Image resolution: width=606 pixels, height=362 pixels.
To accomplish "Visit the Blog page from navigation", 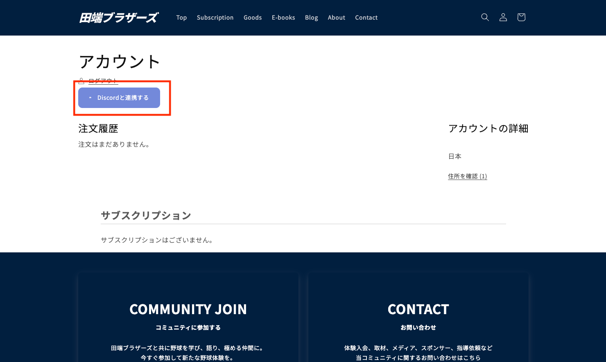I will pos(311,18).
